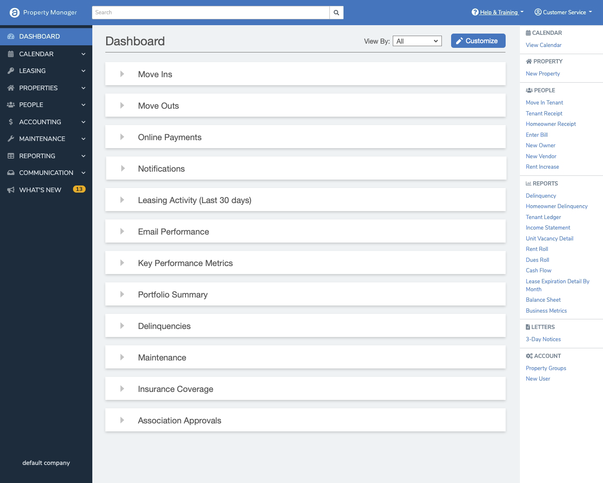Click the Maintenance wrench icon
The image size is (603, 483).
[11, 139]
